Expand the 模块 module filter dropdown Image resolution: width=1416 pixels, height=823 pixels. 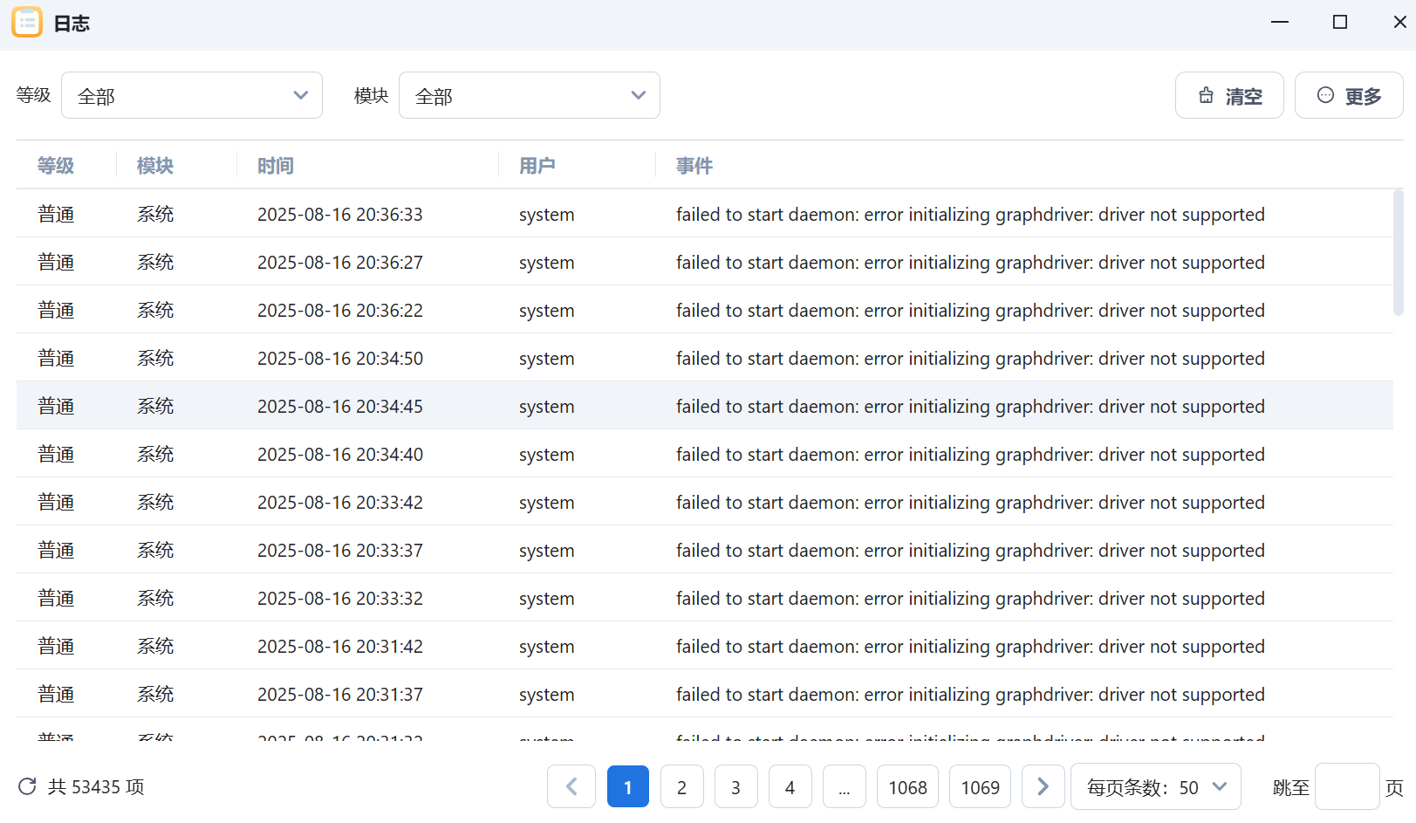529,96
